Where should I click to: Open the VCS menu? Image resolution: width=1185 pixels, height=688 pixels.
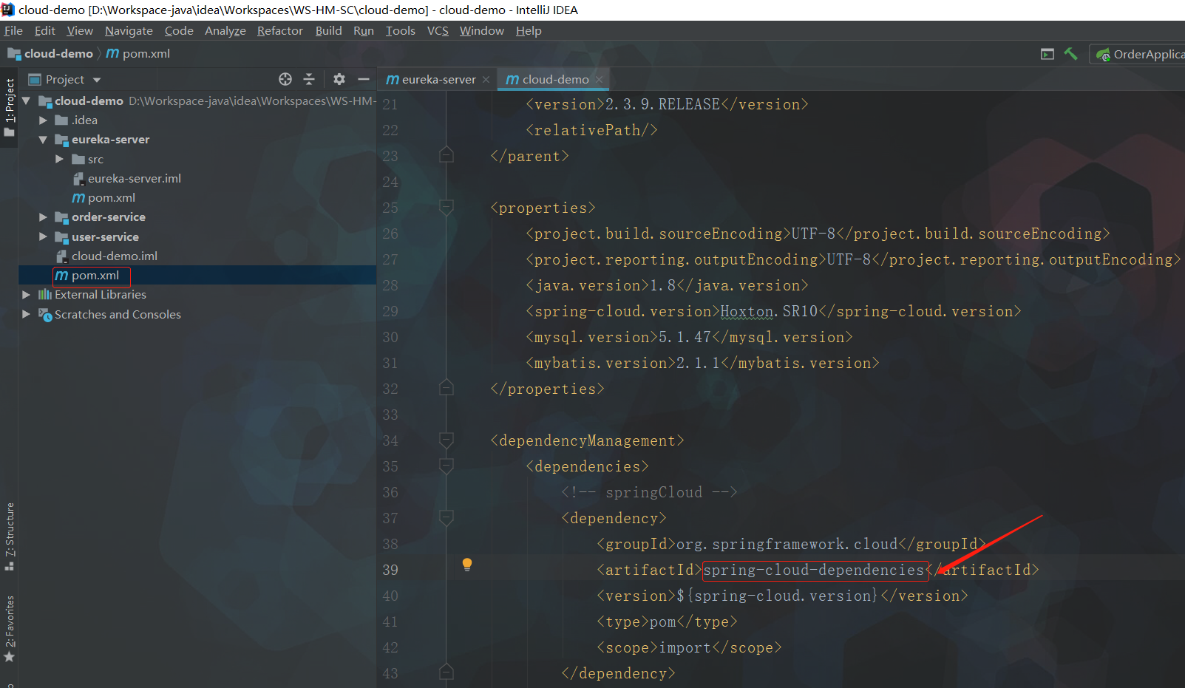point(438,30)
